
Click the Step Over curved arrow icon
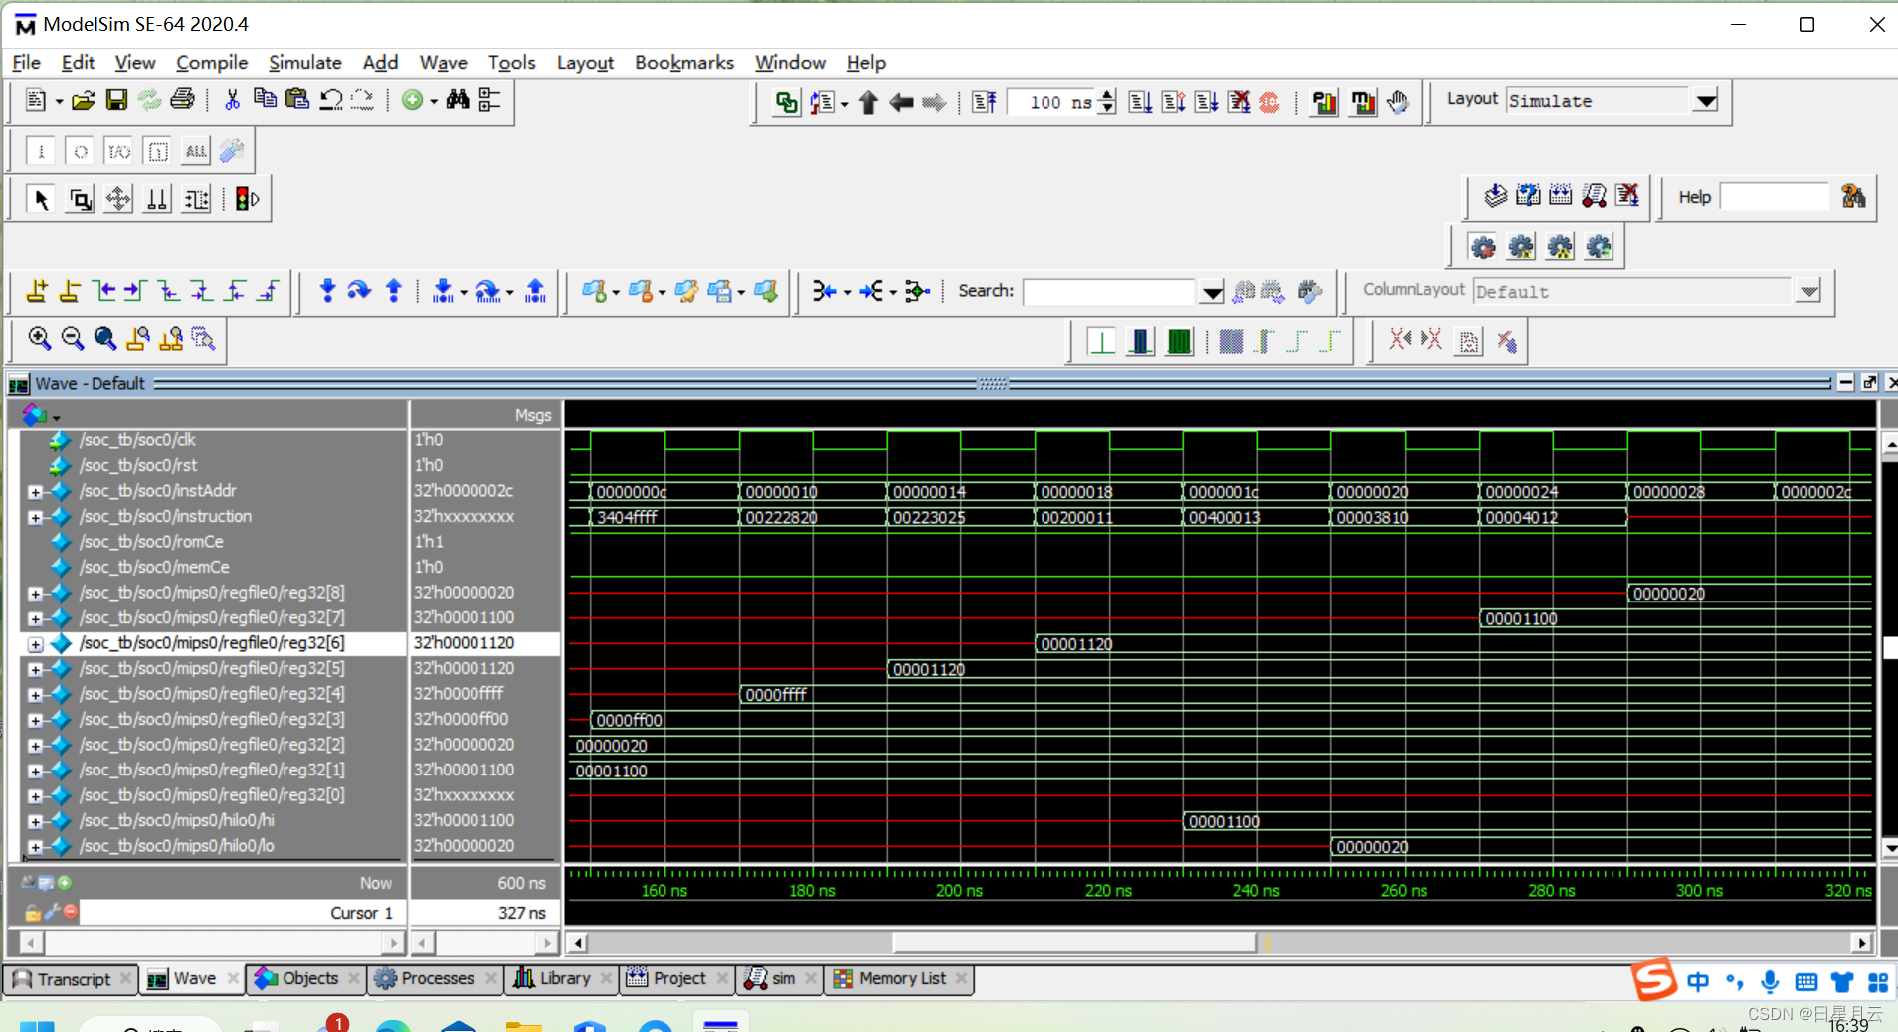click(x=359, y=291)
